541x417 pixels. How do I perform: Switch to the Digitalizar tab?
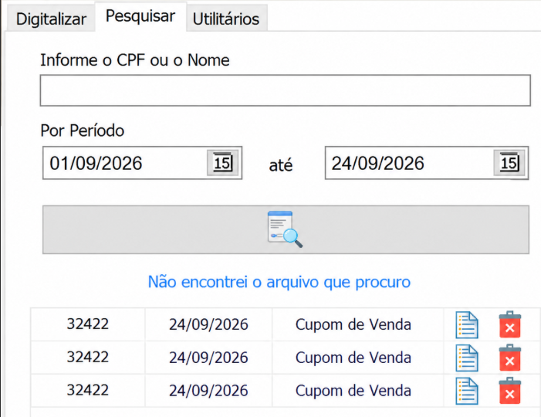click(x=51, y=19)
